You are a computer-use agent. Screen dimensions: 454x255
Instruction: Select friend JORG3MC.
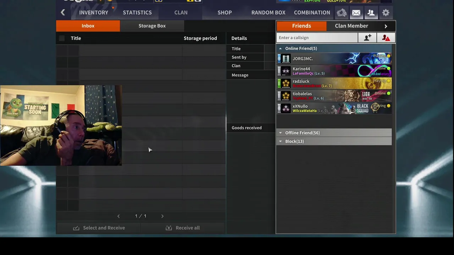pos(334,59)
